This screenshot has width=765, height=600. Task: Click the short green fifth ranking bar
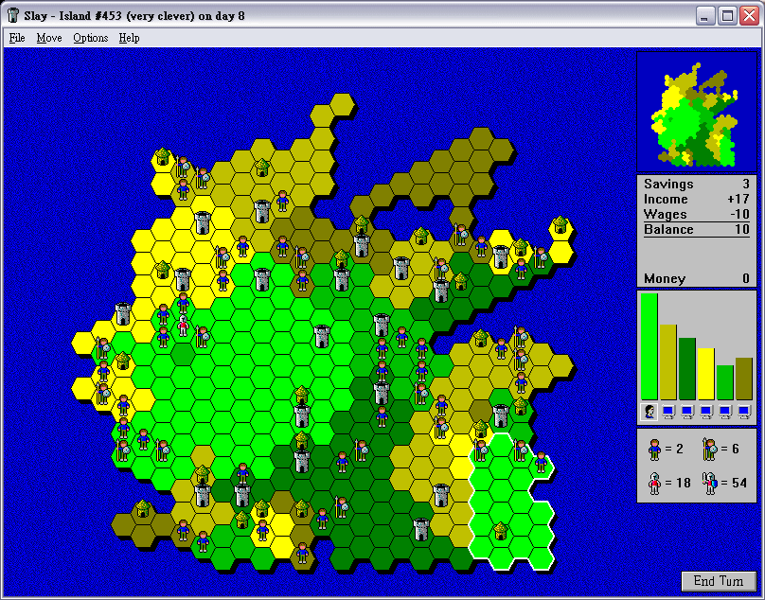pos(725,382)
